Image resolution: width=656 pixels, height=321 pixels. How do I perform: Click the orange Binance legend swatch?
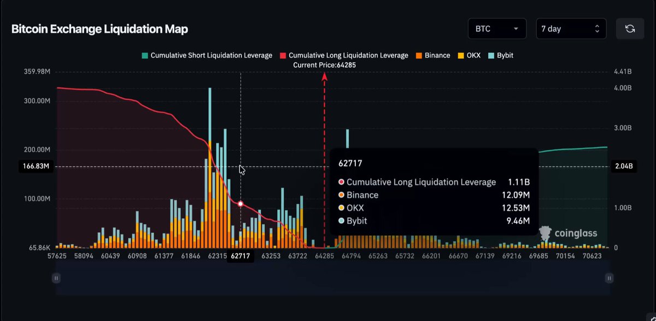(419, 56)
